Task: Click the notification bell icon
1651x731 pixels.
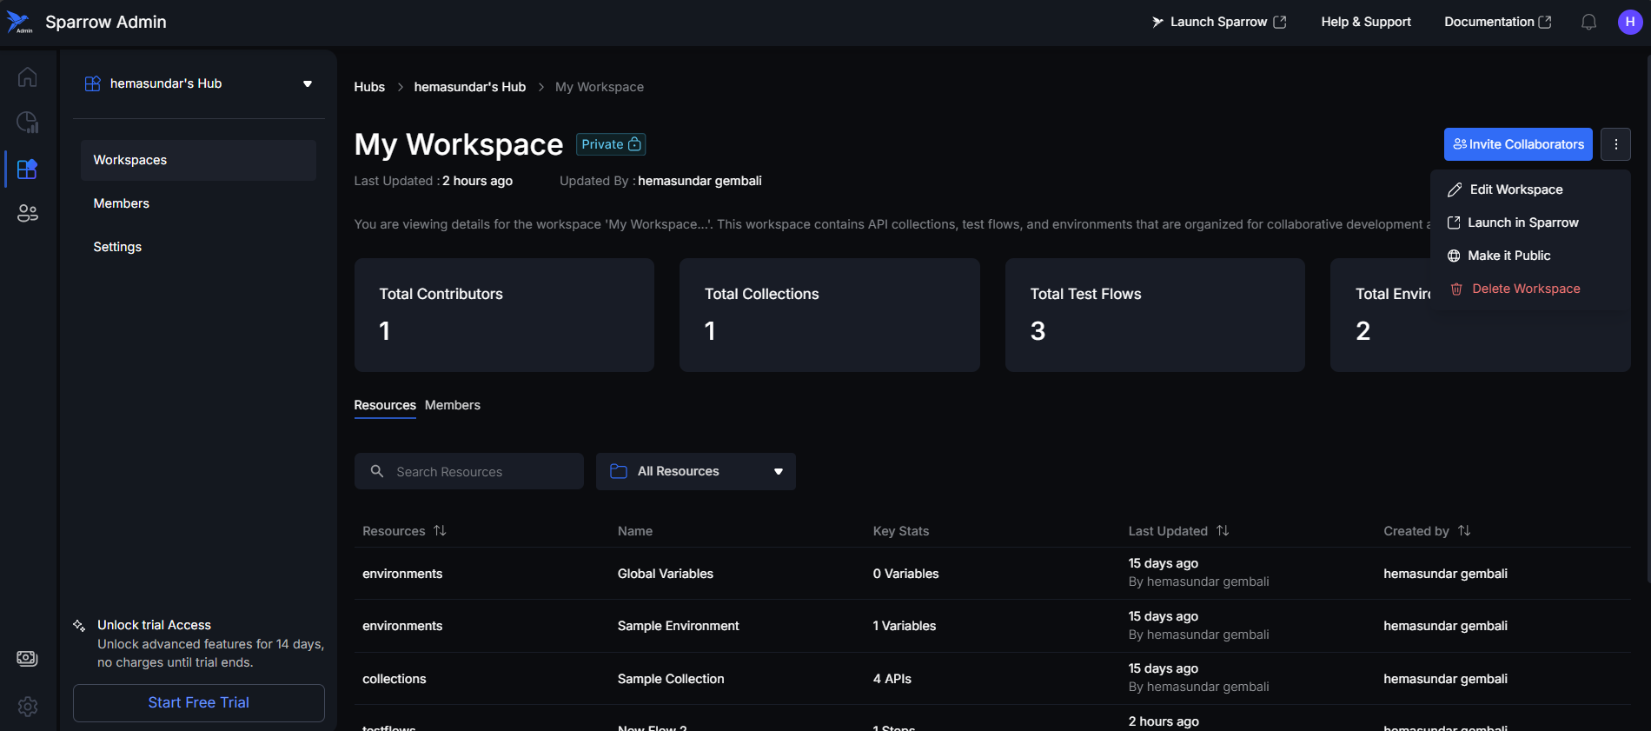Action: click(1588, 22)
